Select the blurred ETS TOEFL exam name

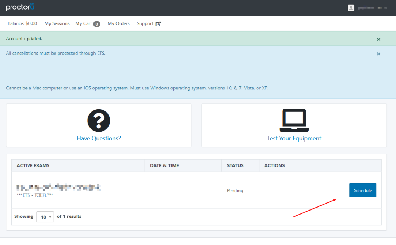tap(59, 188)
